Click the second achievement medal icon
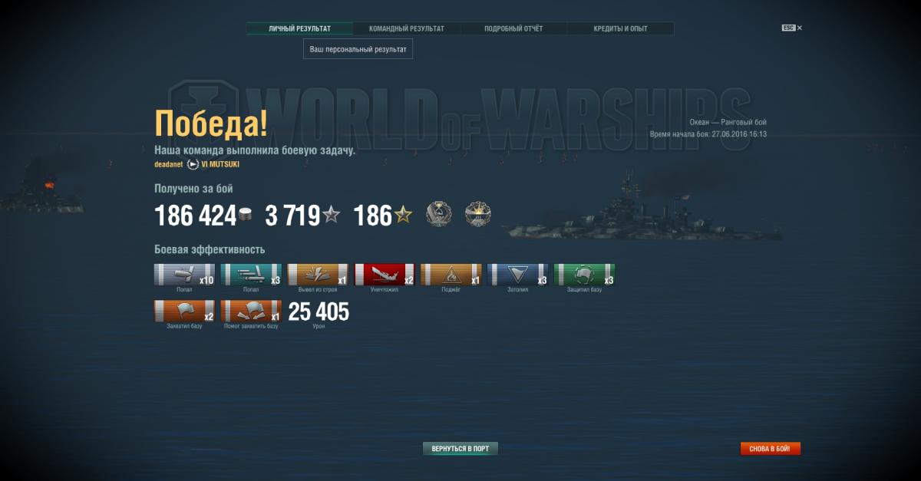The width and height of the screenshot is (921, 481). click(x=478, y=214)
